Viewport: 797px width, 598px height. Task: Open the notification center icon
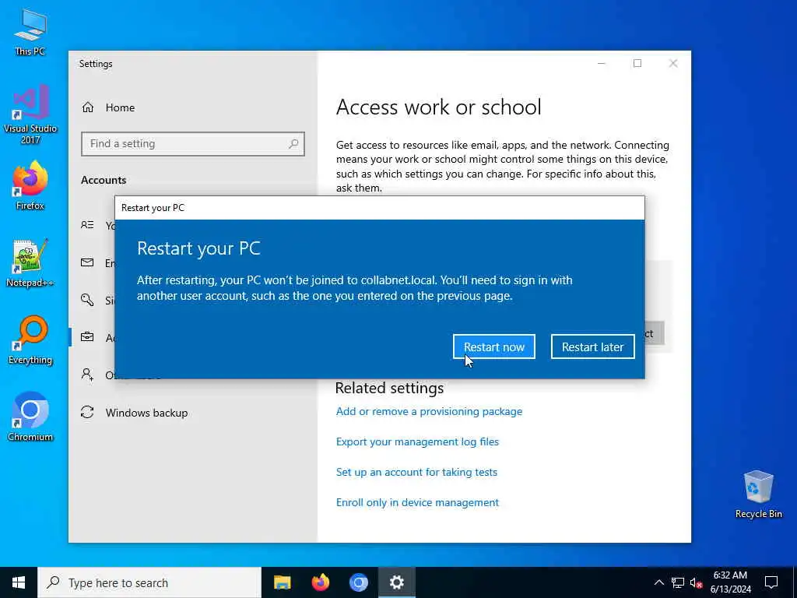point(771,582)
